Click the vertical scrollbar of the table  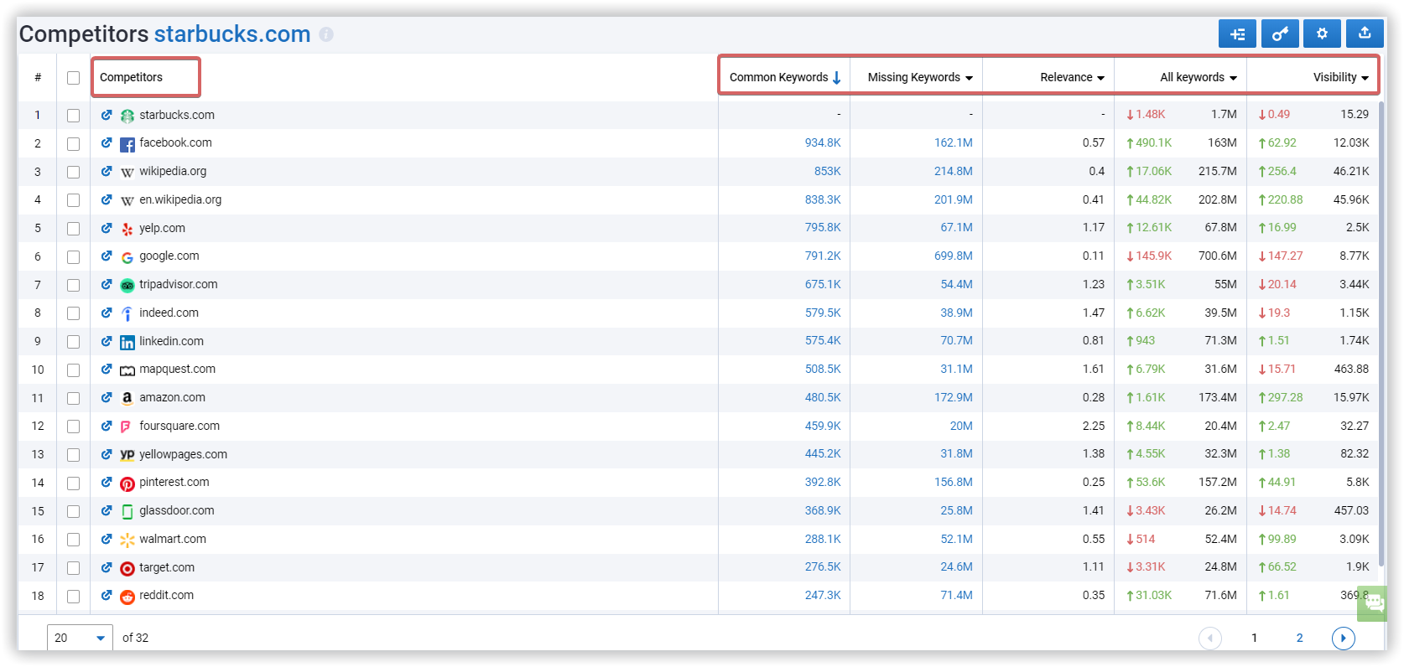coord(1381,335)
